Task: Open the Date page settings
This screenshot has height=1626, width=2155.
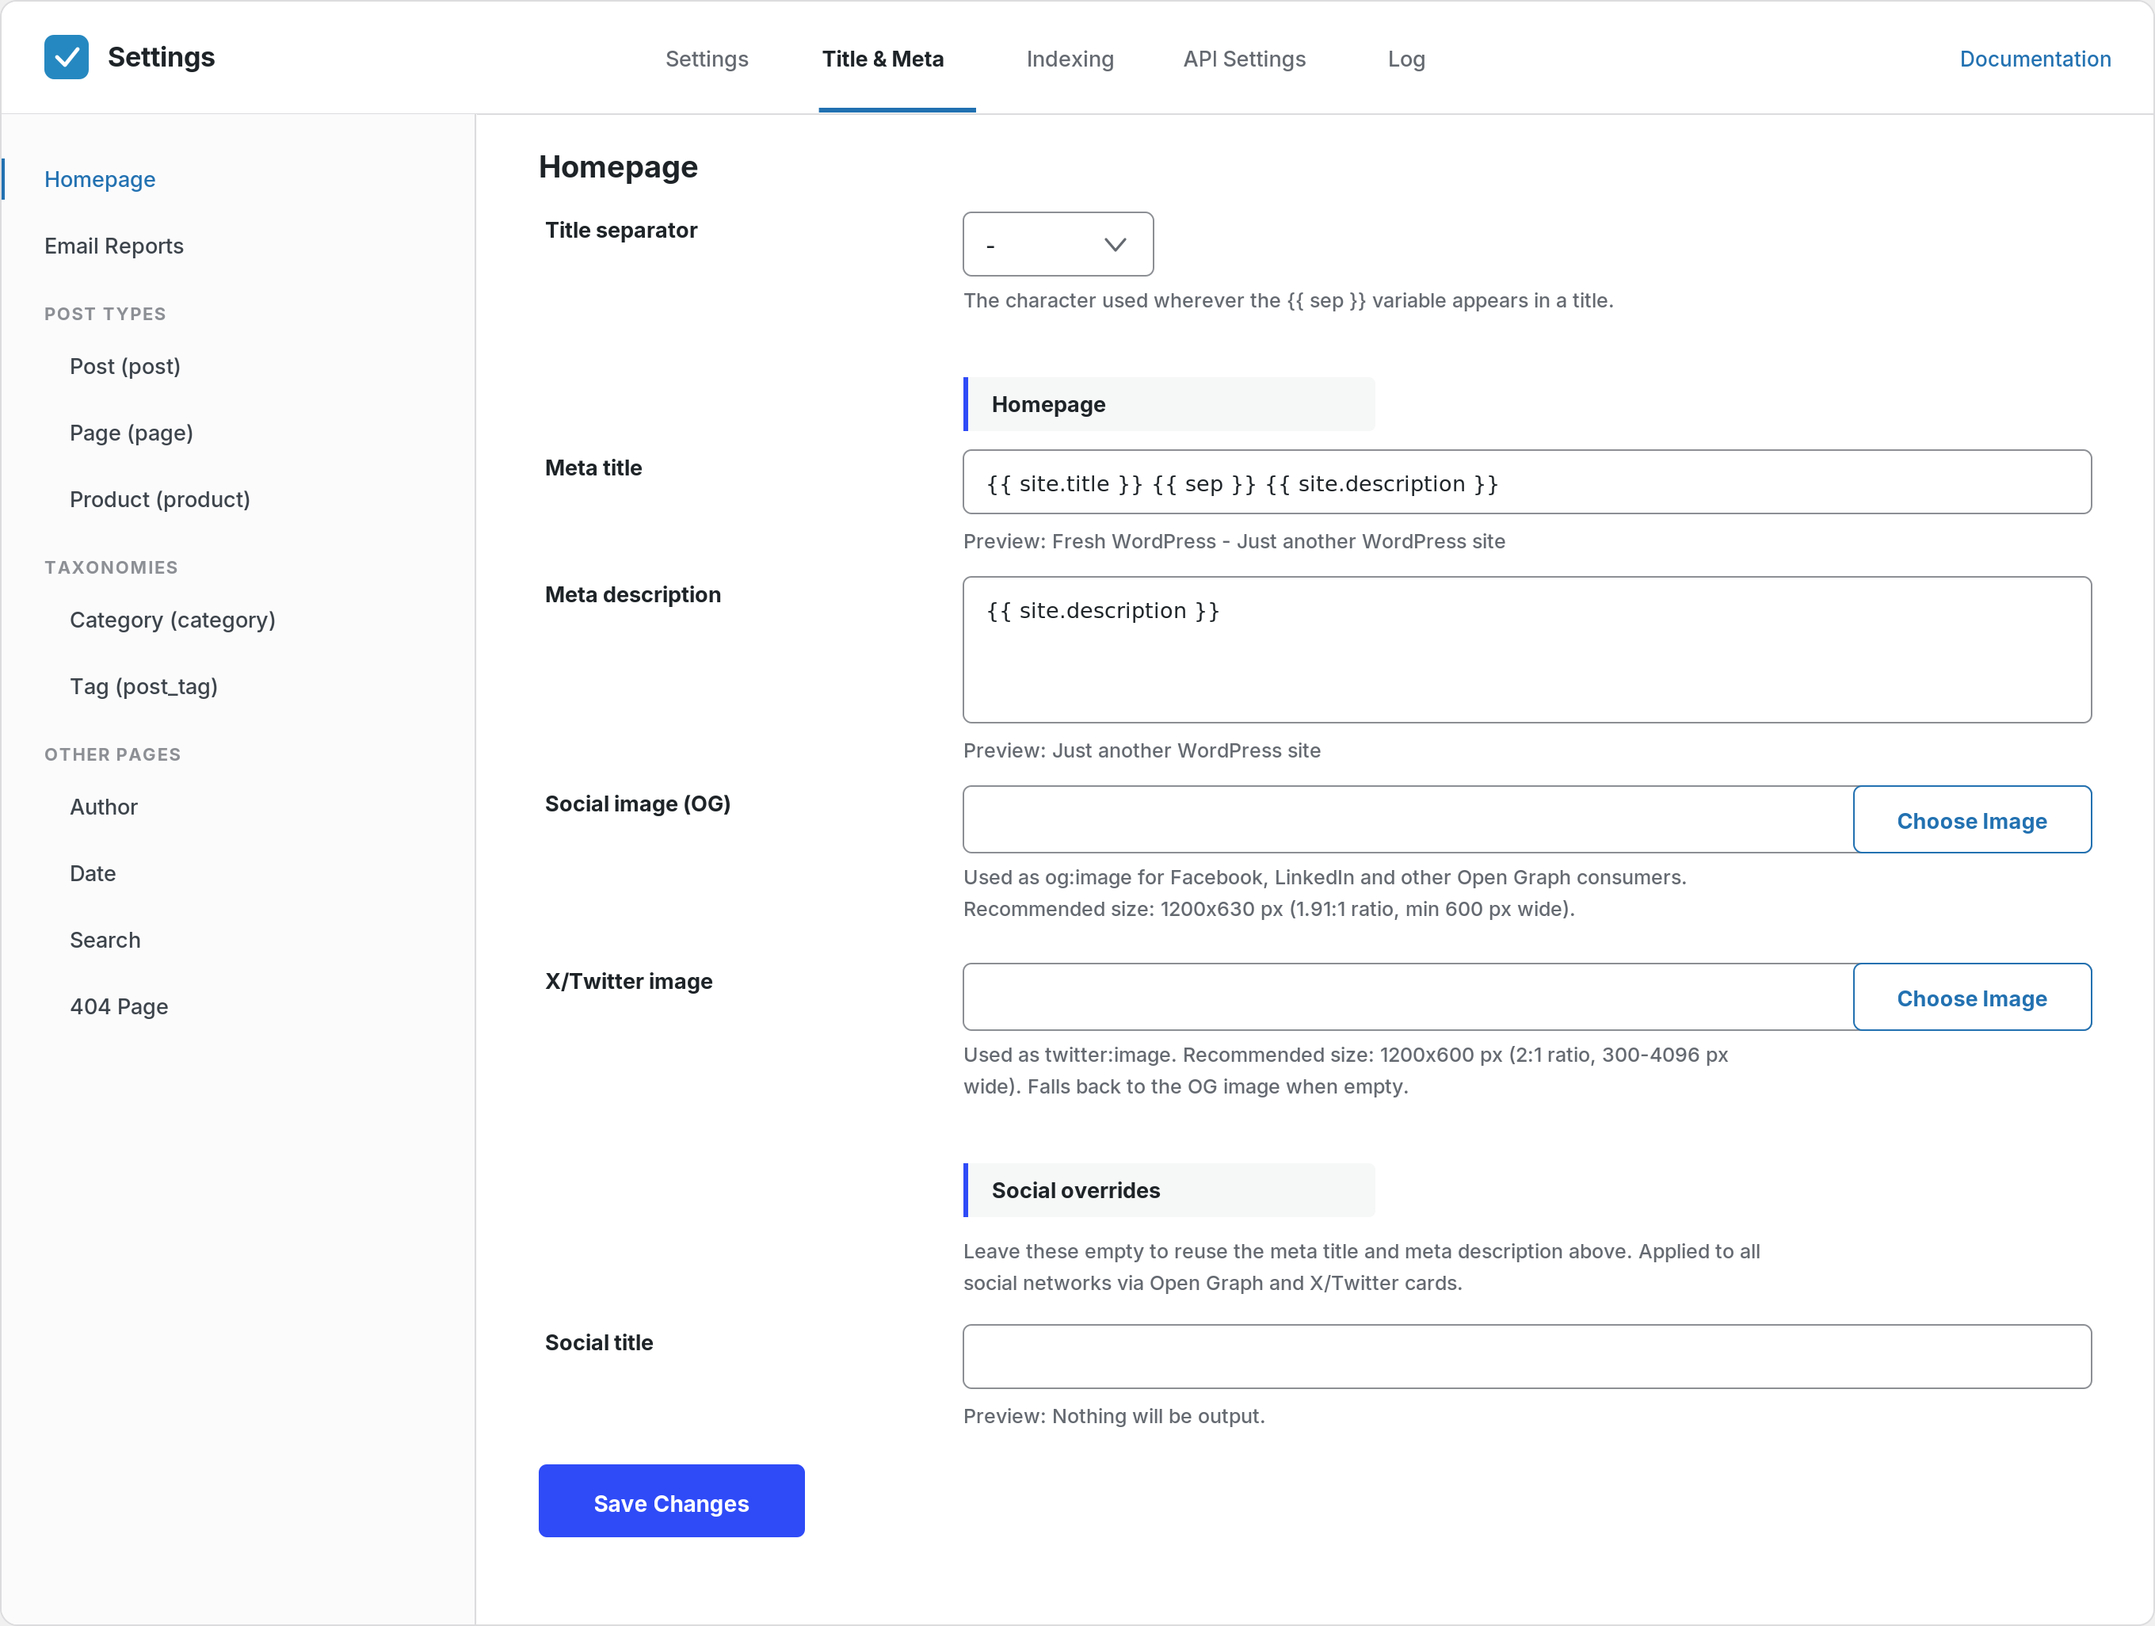Action: pyautogui.click(x=93, y=873)
